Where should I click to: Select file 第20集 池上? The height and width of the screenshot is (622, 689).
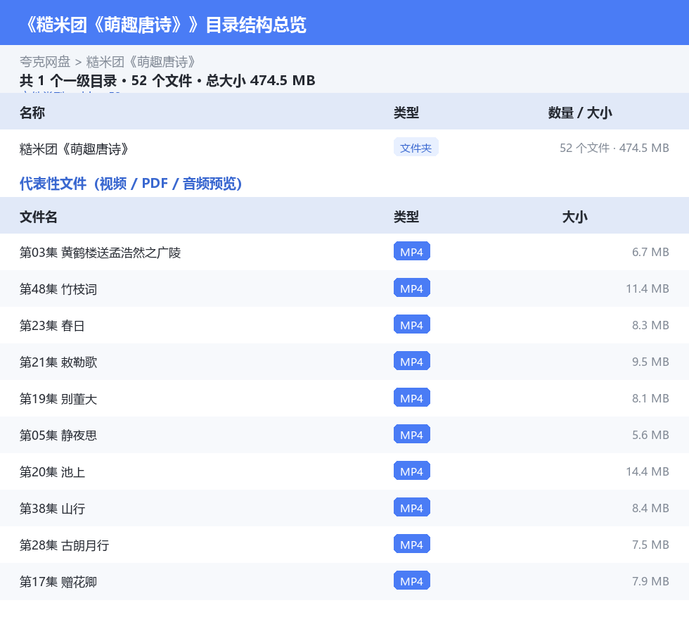tap(52, 471)
